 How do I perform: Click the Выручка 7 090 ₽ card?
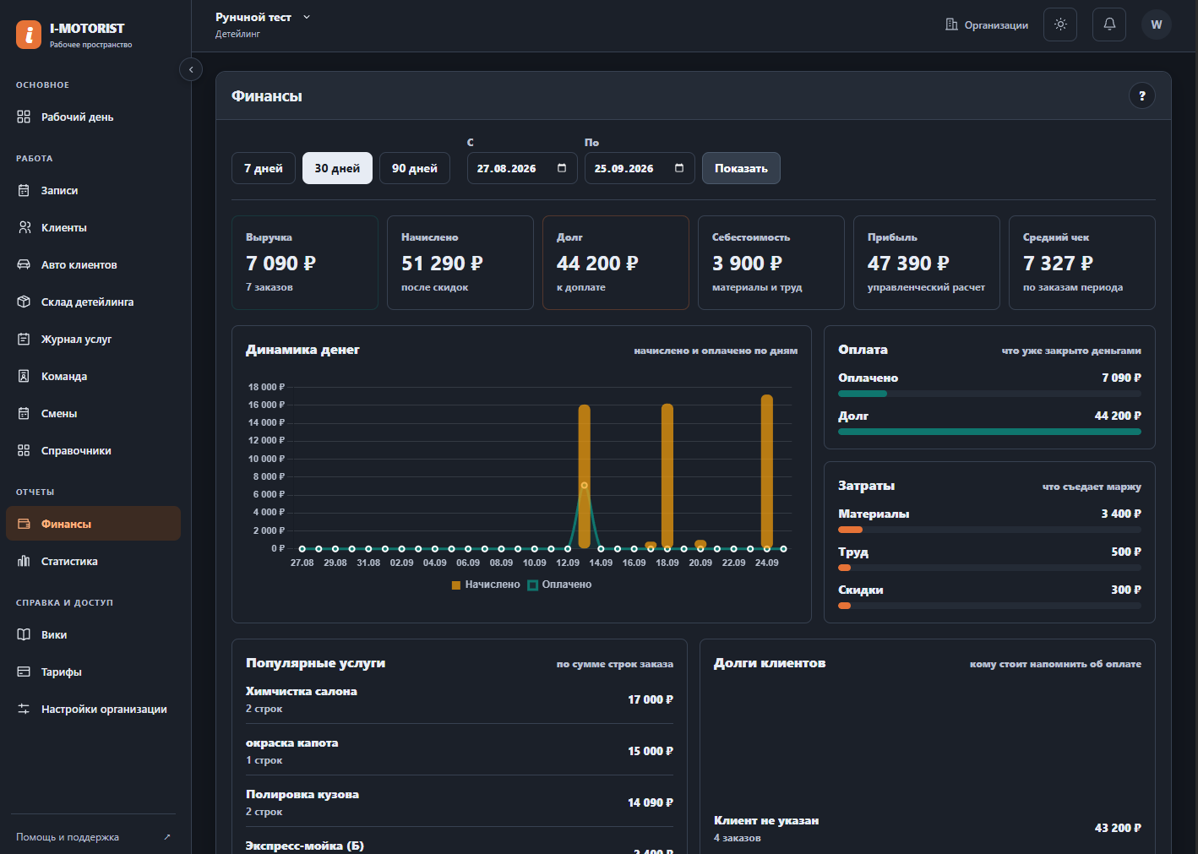pos(305,263)
